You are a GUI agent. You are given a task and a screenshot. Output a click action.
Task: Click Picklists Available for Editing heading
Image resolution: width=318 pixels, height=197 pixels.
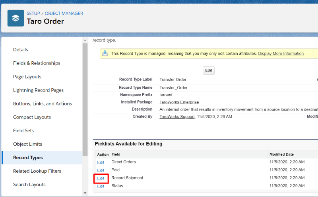click(128, 144)
